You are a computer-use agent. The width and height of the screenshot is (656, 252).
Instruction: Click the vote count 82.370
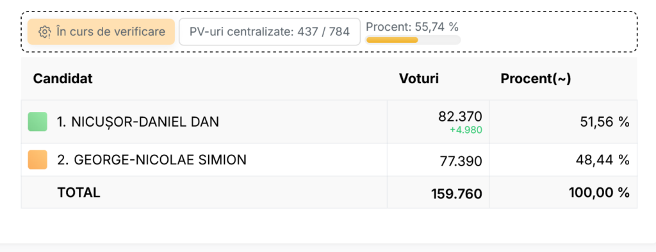[460, 116]
